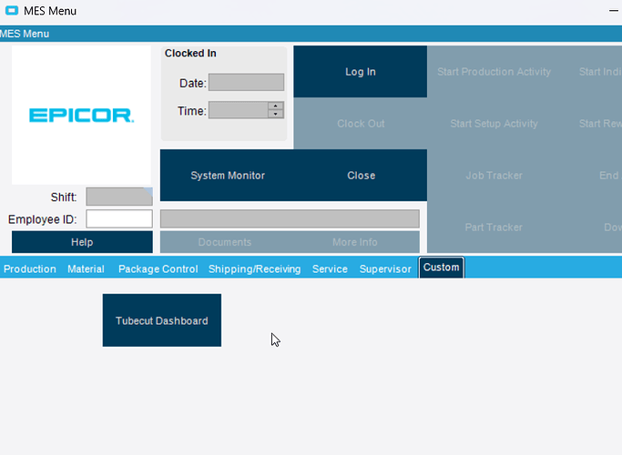Click Start Setup Activity

point(494,123)
